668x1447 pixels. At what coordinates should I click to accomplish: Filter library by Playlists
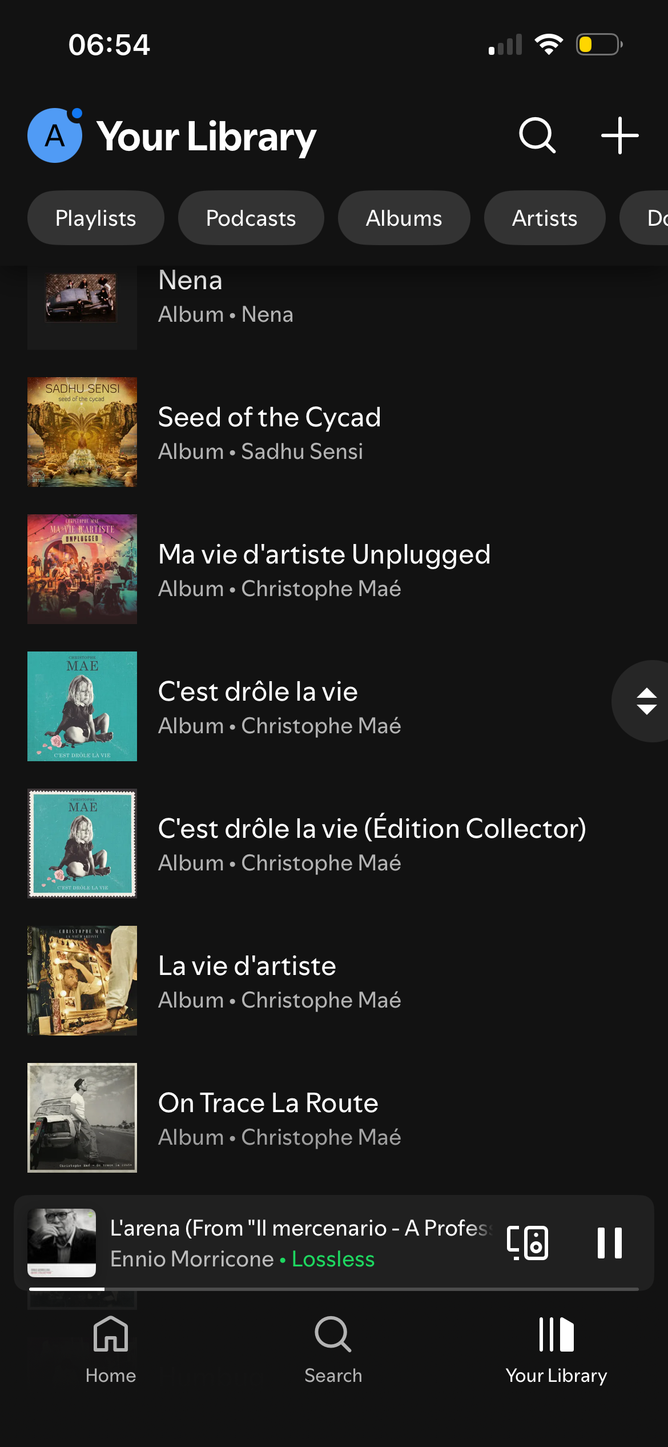(x=96, y=218)
